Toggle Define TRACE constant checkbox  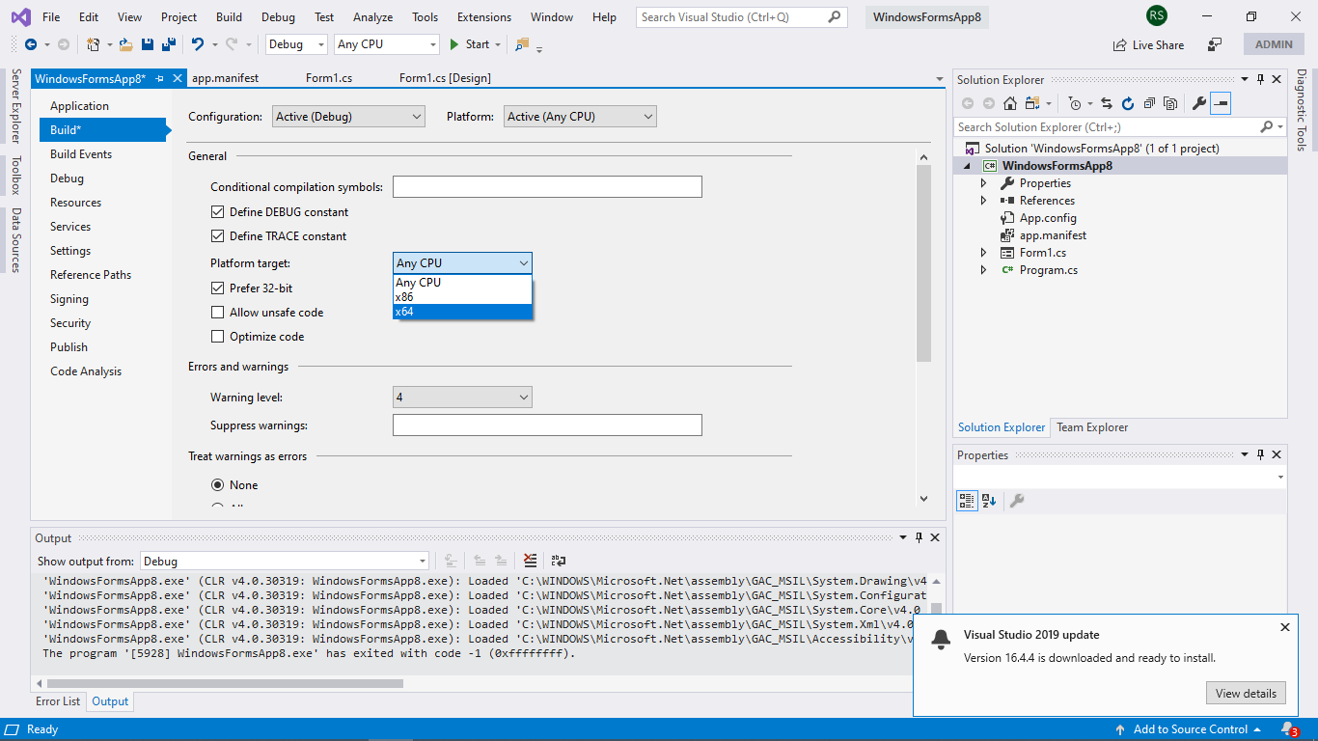217,236
